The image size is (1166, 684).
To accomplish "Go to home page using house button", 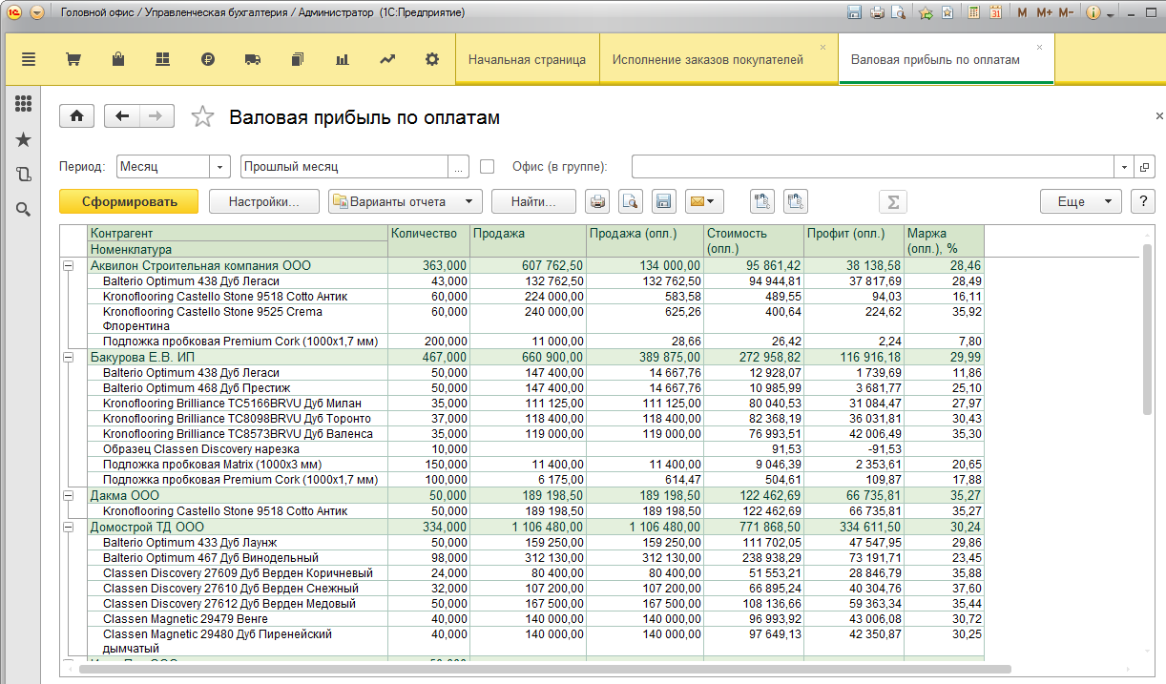I will click(x=76, y=116).
